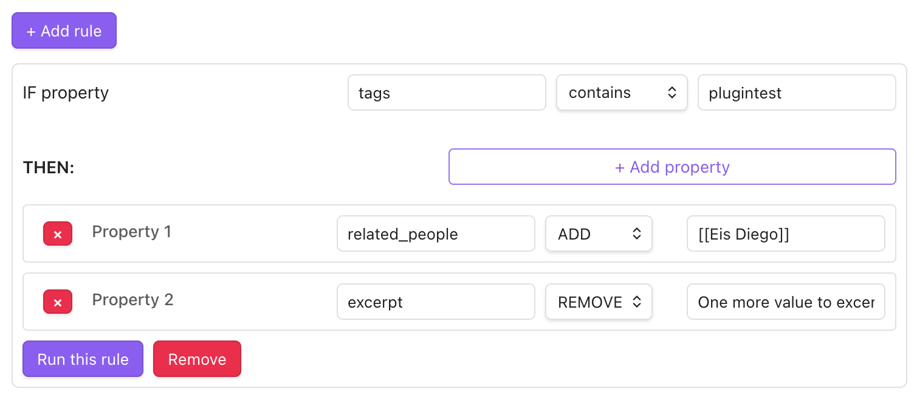Click the '[[Eis Diego]]' value field
Viewport: 914px width, 394px height.
pos(785,234)
